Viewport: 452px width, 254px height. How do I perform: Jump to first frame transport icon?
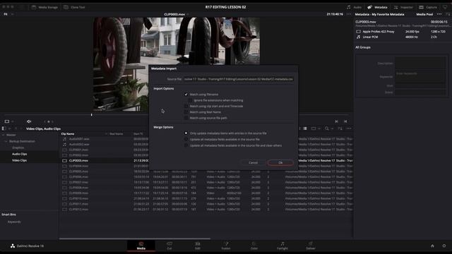(345, 121)
